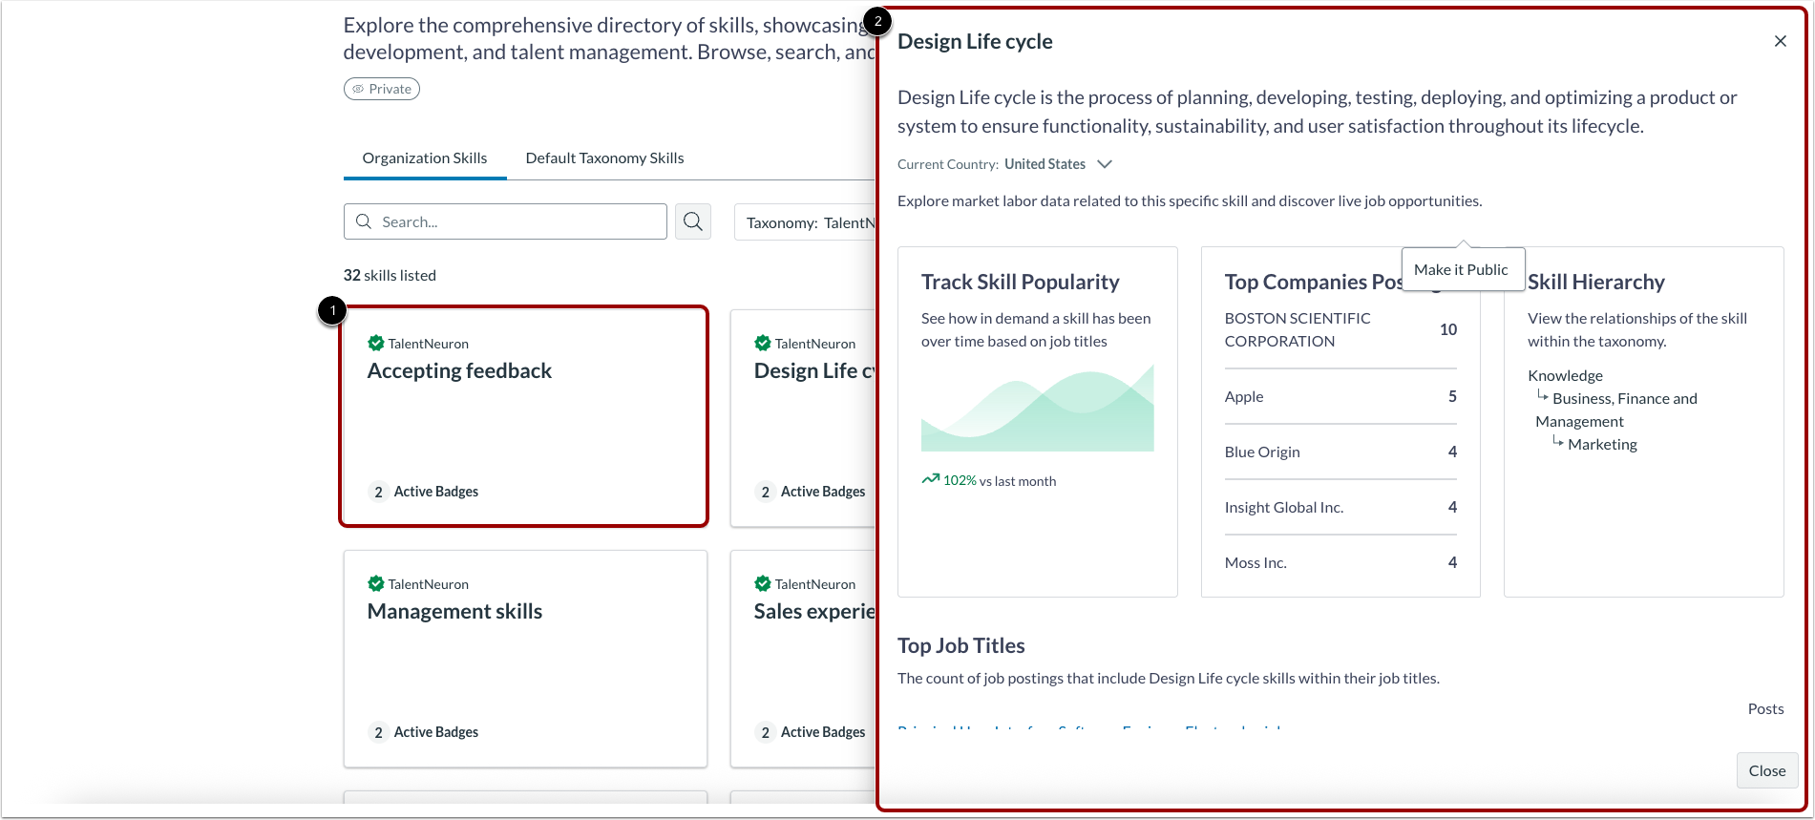Open the Sales experience skill card
The image size is (1815, 820).
click(x=804, y=659)
